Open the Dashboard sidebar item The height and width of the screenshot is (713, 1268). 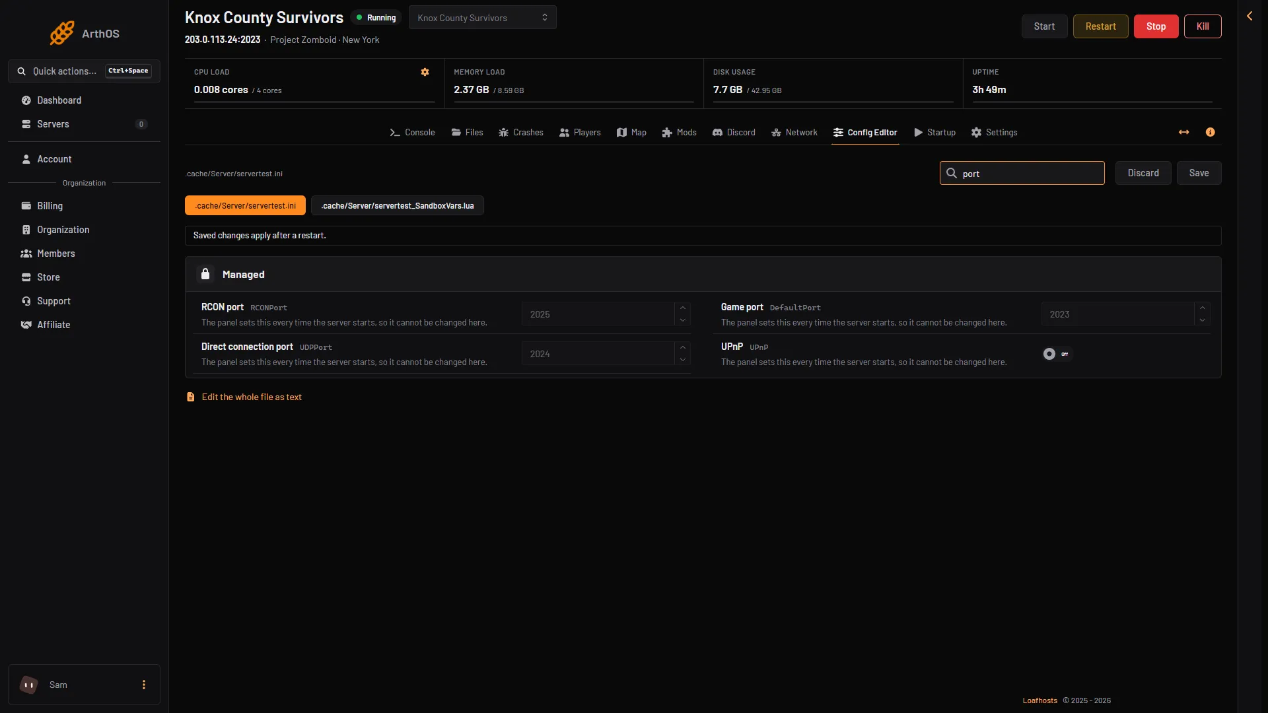[84, 100]
